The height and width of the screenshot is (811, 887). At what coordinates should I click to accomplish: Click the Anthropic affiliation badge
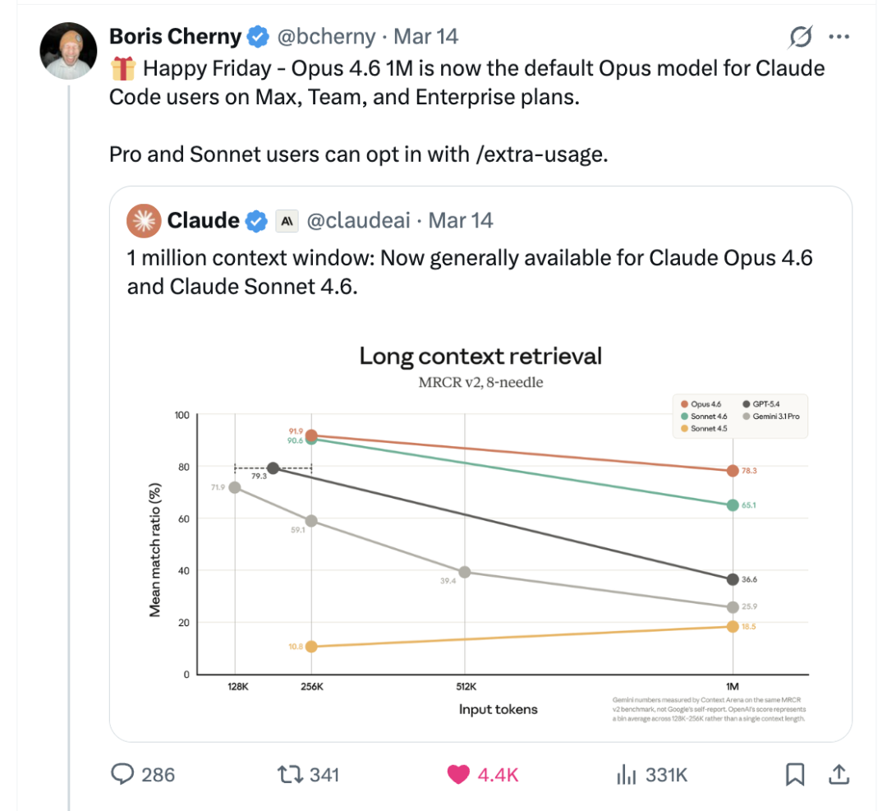pyautogui.click(x=287, y=220)
